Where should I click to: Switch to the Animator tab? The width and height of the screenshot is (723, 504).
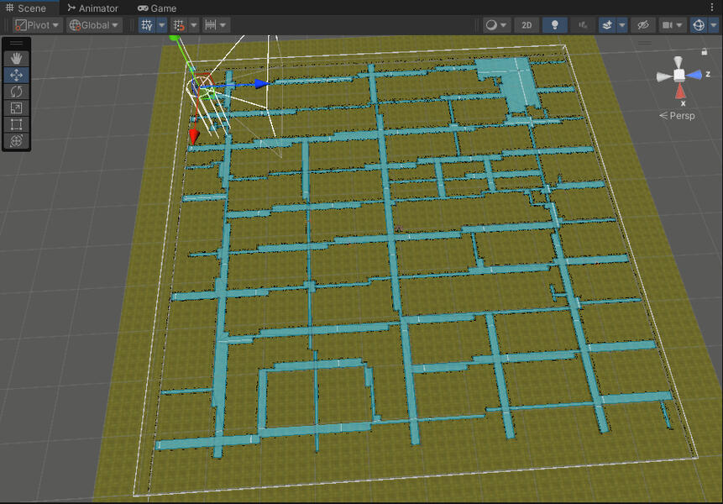[x=92, y=8]
